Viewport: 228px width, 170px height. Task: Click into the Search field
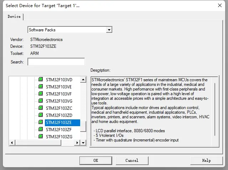[56, 62]
